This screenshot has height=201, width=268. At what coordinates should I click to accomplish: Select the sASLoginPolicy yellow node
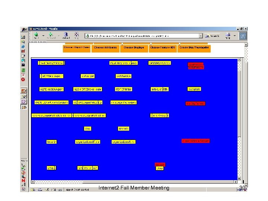(87, 102)
